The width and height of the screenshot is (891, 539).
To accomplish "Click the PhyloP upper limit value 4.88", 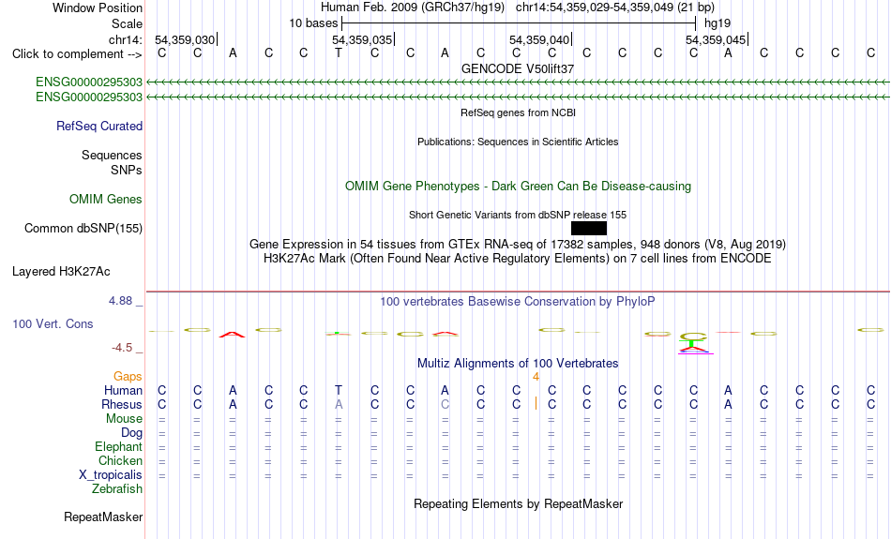I will tap(120, 301).
